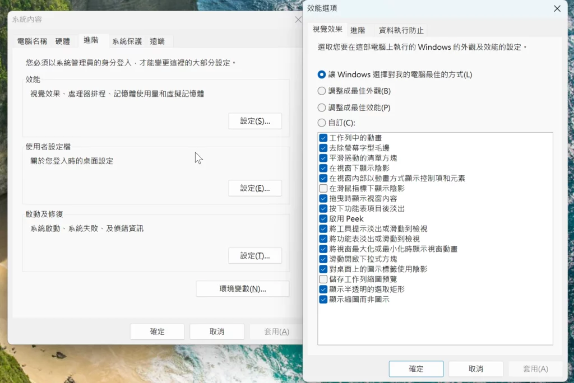574x383 pixels.
Task: Click 設定(S) under the 效能 section
Action: click(x=255, y=121)
